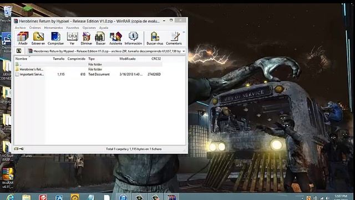Click the status bar drive and key icon
This screenshot has height=200, width=355.
coord(19,149)
